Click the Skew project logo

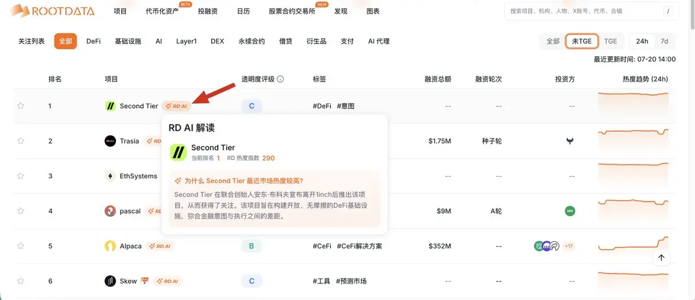tap(110, 281)
